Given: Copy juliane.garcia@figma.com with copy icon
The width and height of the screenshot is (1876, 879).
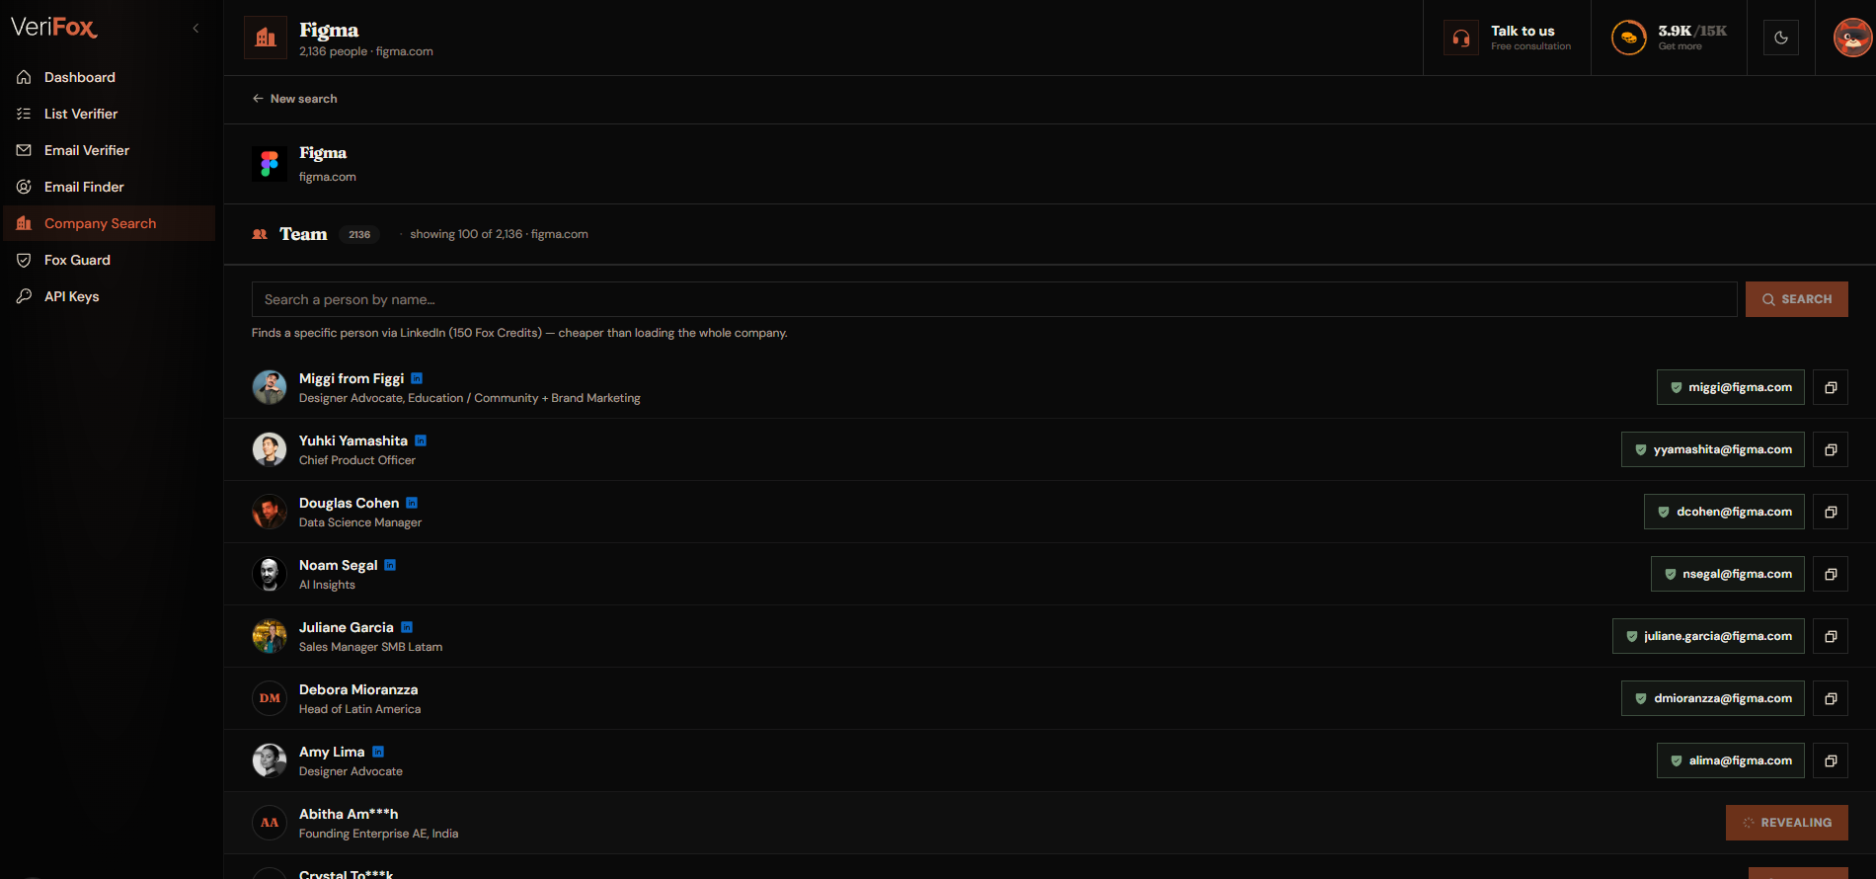Looking at the screenshot, I should [1831, 636].
